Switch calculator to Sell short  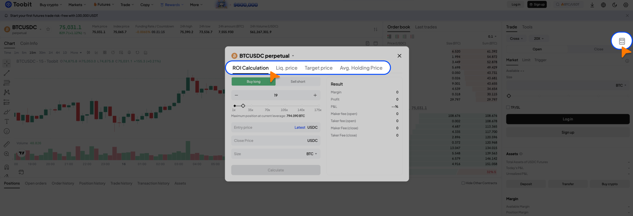click(298, 81)
